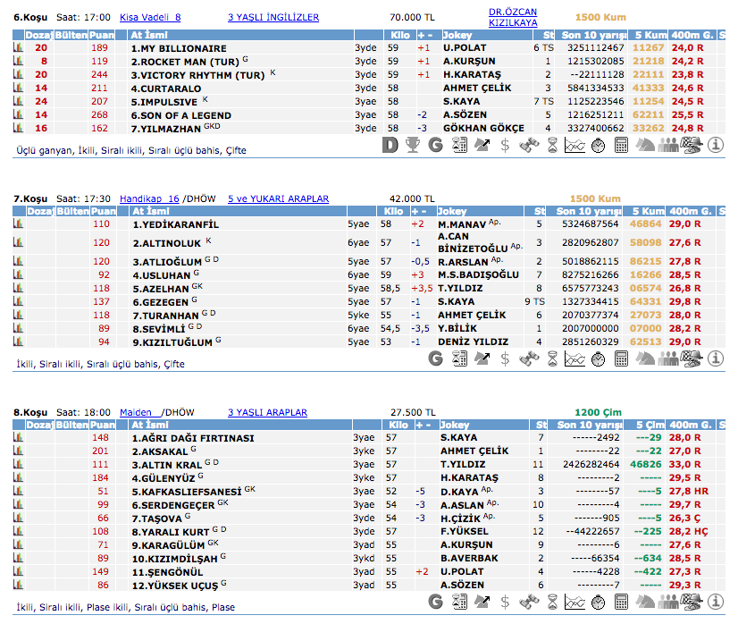Open bar chart icon beside MY BILLIONAIRE
This screenshot has width=738, height=624.
(17, 47)
